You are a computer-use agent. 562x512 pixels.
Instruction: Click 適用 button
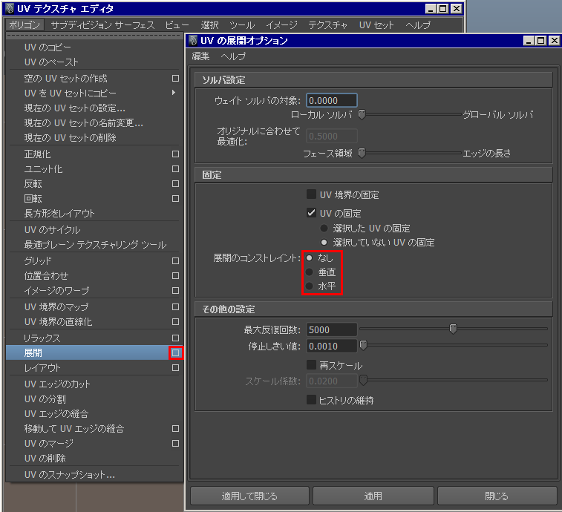coord(373,496)
